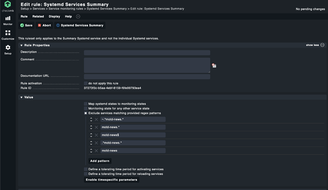Viewport: 328px width, 190px height.
Task: Collapse the Rule Properties section
Action: (x=21, y=45)
